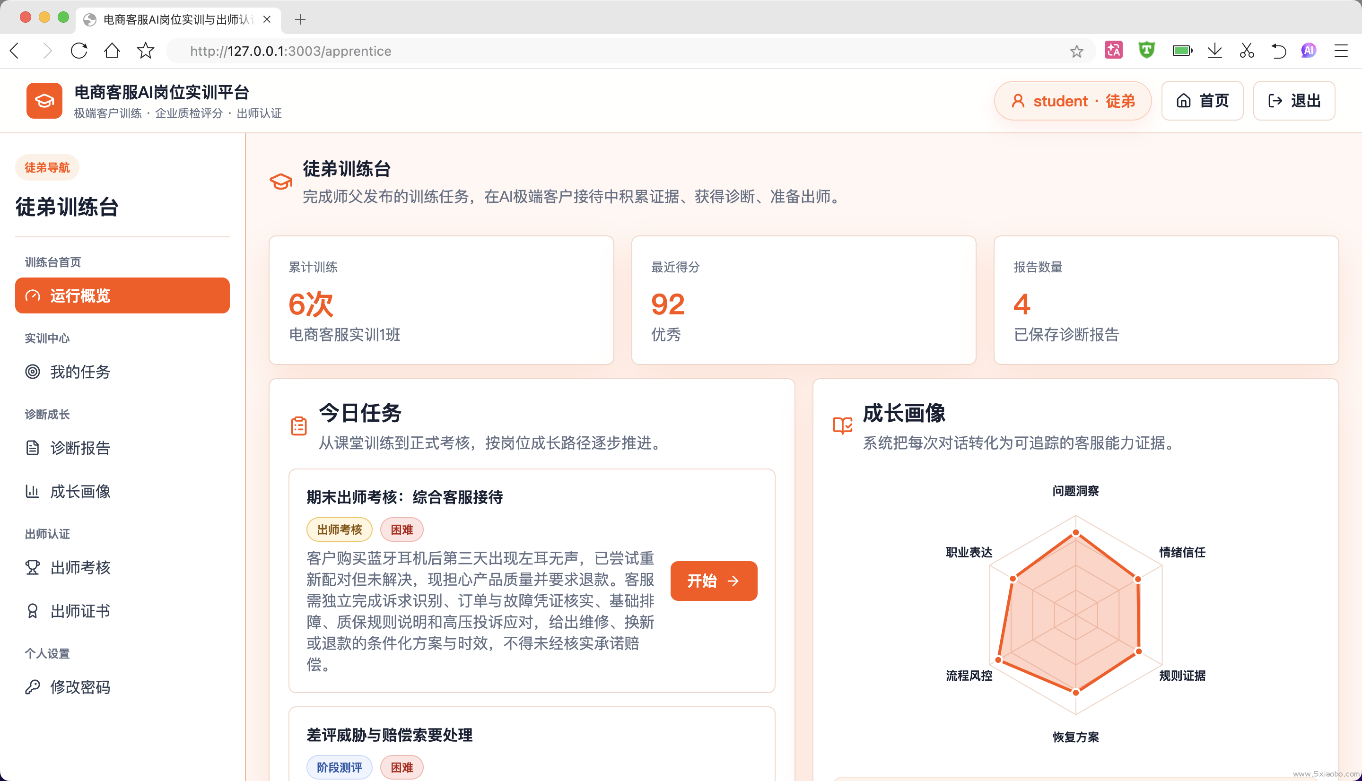The height and width of the screenshot is (781, 1362).
Task: Click the 退出 logout button
Action: tap(1294, 101)
